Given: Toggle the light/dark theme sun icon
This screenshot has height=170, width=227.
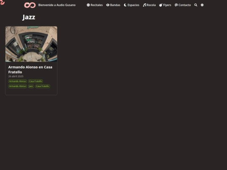Looking at the screenshot, I should coord(202,5).
